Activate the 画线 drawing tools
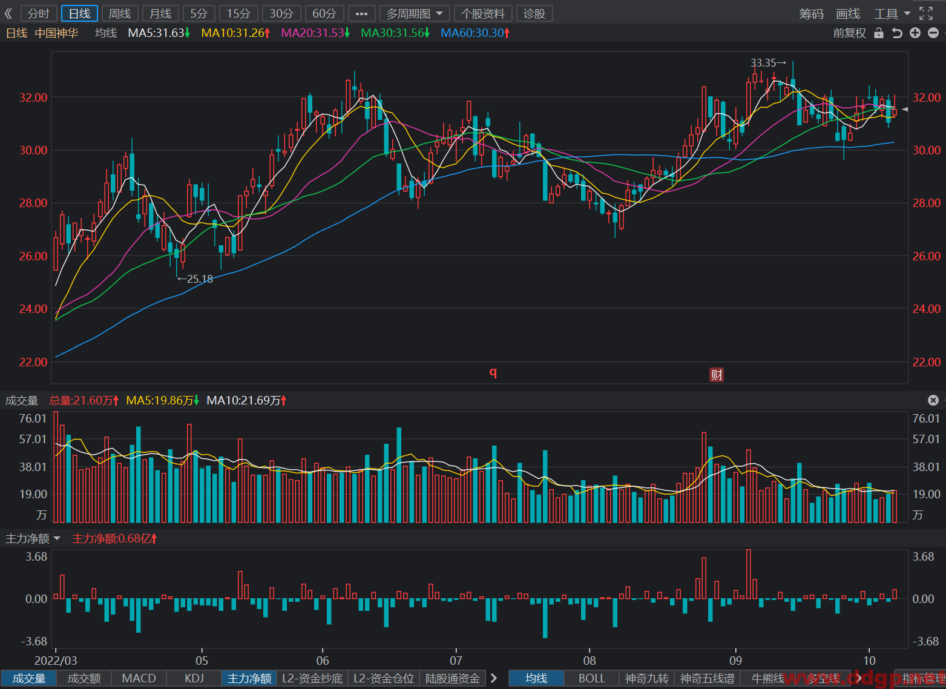This screenshot has height=689, width=946. (x=848, y=13)
